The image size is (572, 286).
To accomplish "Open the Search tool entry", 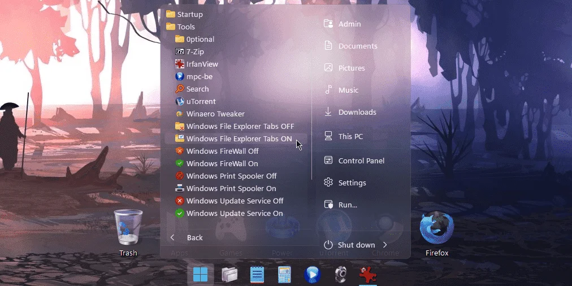I will click(x=192, y=89).
